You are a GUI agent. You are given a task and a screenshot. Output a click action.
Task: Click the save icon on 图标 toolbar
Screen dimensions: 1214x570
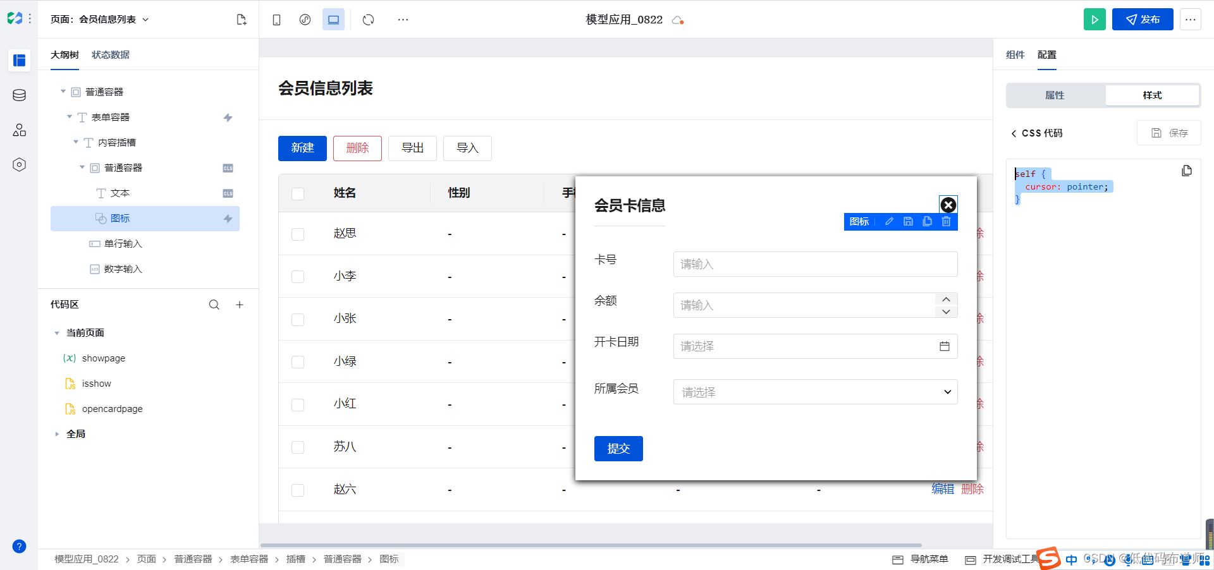click(908, 221)
